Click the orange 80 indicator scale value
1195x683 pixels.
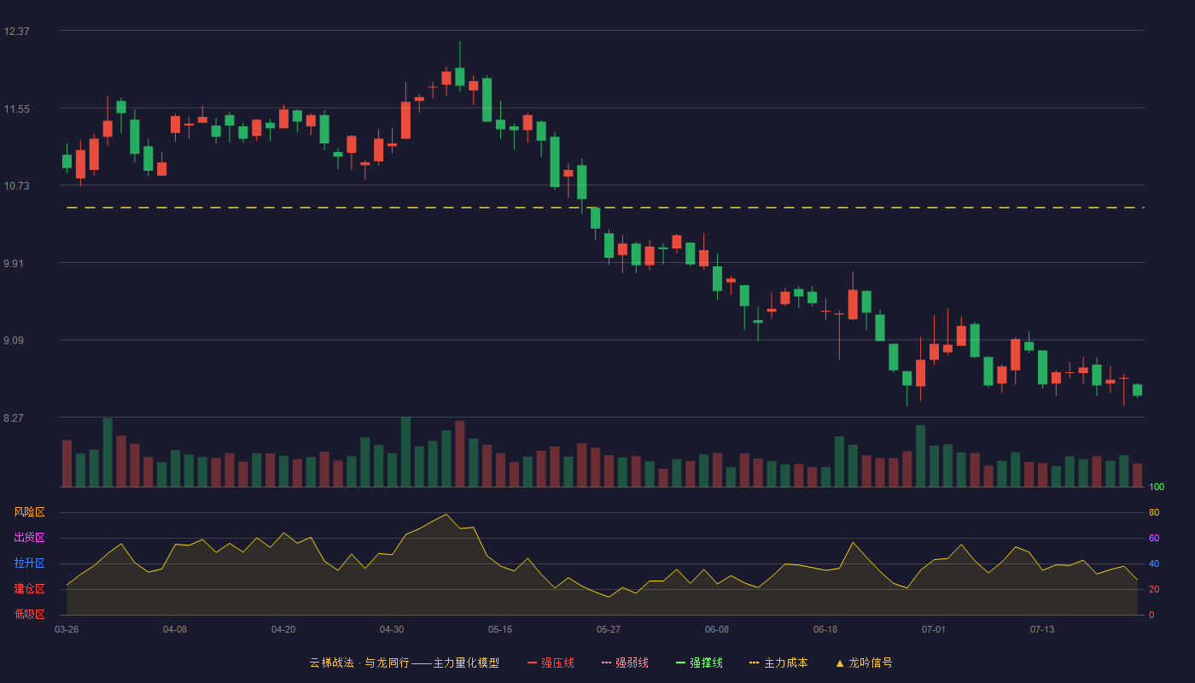1154,513
